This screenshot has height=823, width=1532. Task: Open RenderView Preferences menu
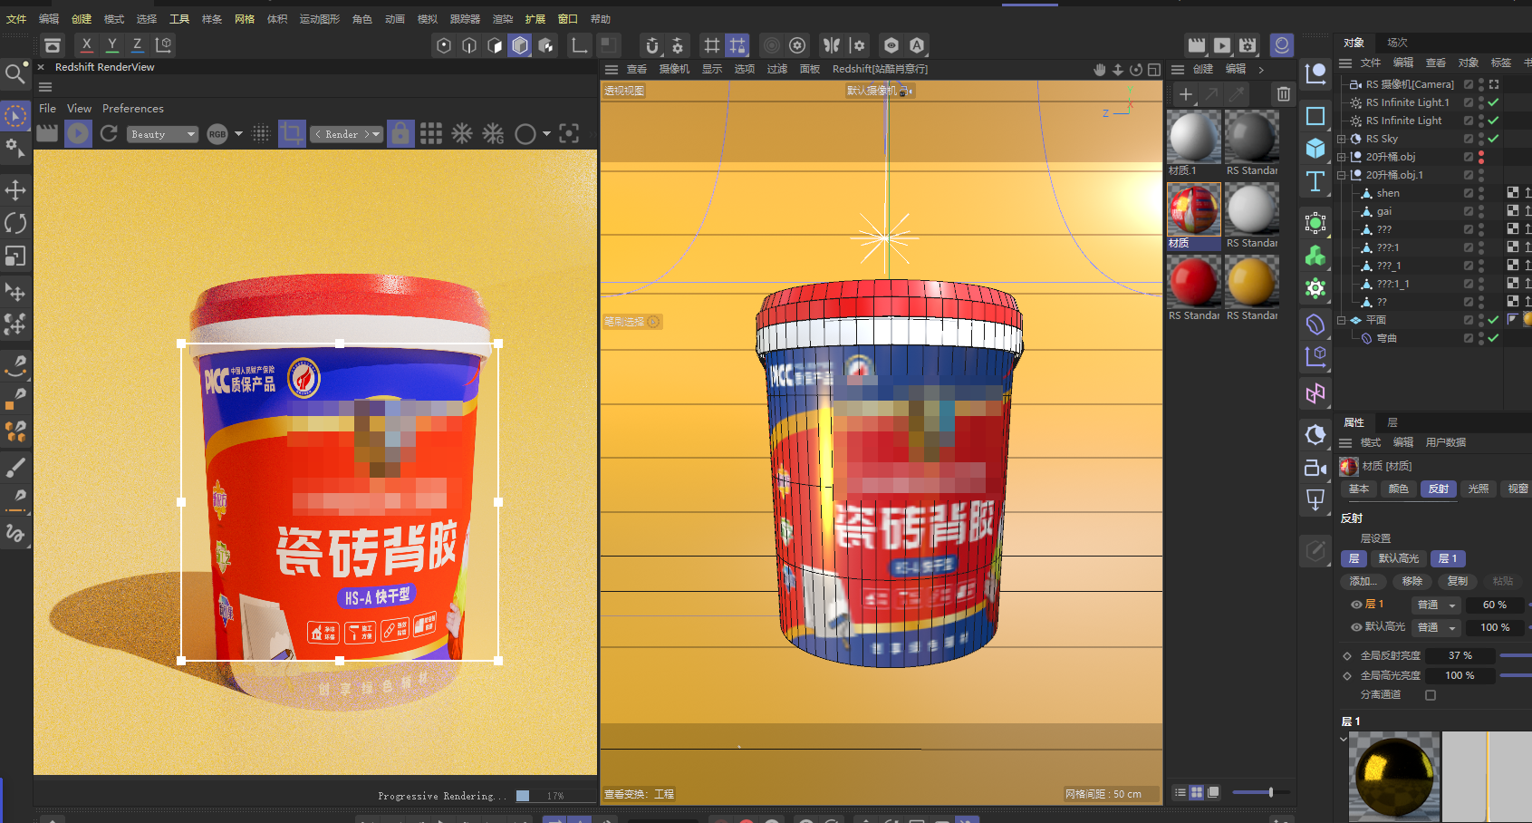[133, 109]
